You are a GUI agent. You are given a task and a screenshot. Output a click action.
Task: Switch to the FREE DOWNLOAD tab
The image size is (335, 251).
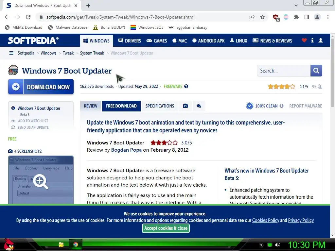[x=121, y=106]
